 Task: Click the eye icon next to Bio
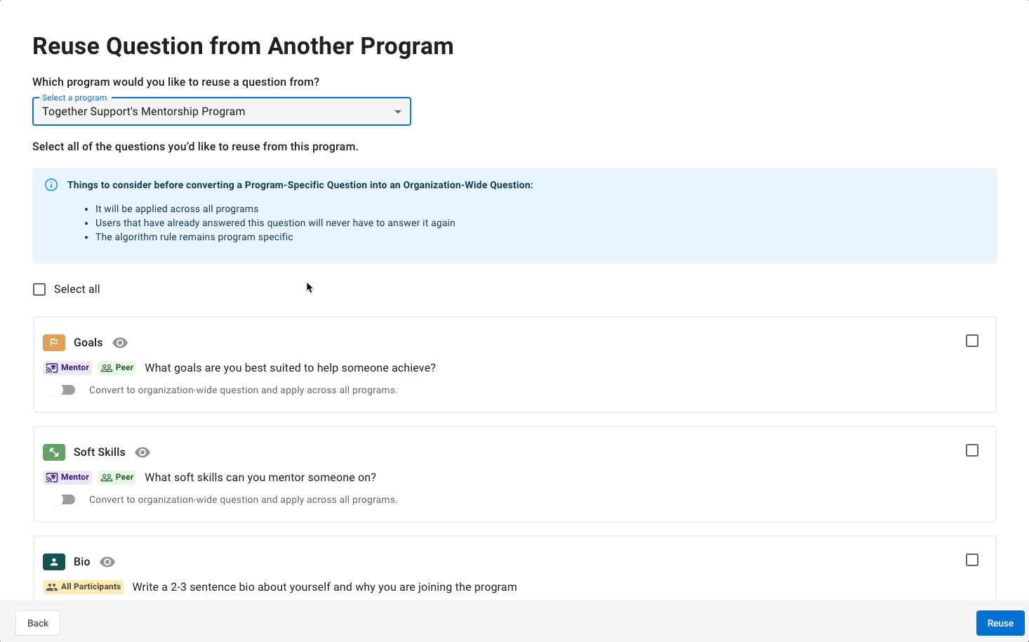pyautogui.click(x=107, y=562)
